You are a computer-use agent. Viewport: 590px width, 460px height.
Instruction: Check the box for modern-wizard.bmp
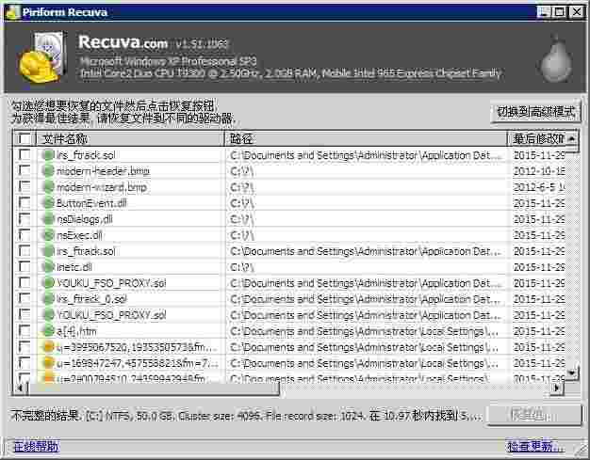(x=25, y=187)
